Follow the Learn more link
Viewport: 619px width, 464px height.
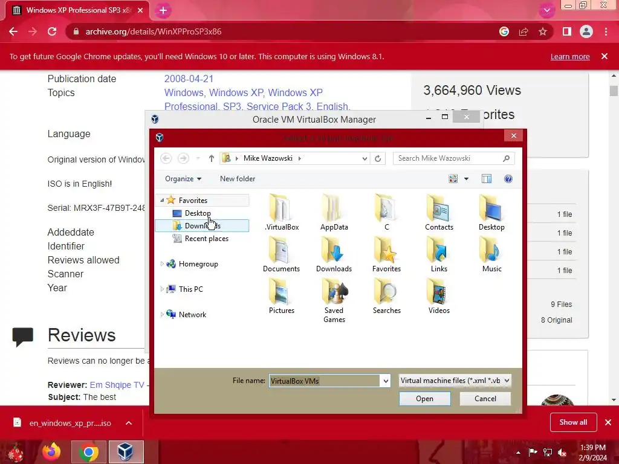click(x=570, y=56)
